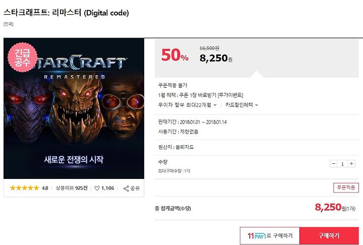This screenshot has height=245, width=363.
Task: Click the share icon
Action: [x=126, y=188]
